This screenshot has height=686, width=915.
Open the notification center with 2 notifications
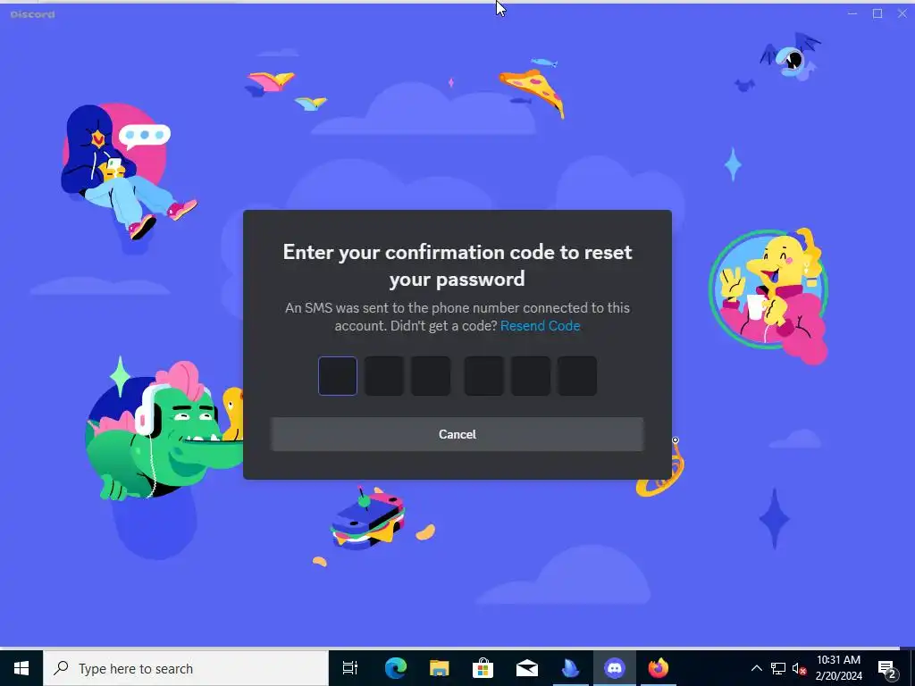click(x=887, y=668)
